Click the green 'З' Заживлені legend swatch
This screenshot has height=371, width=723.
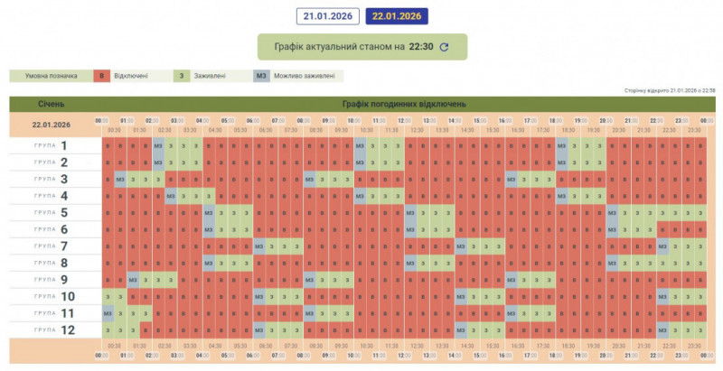[182, 77]
